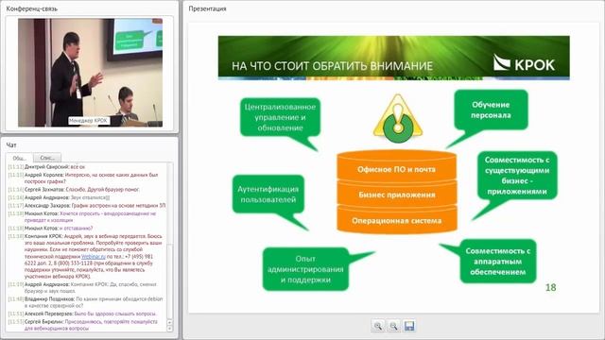605x340 pixels.
Task: Click Андрей Андрианов's 'Компания КРОК: Да, спасибо' reply
Action: (83, 287)
